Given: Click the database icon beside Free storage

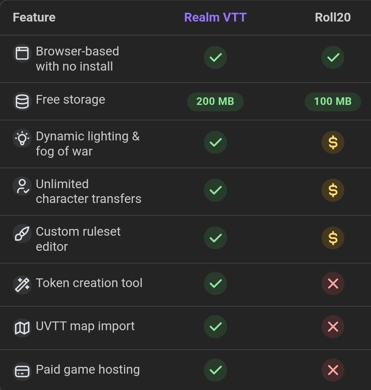Looking at the screenshot, I should point(22,101).
